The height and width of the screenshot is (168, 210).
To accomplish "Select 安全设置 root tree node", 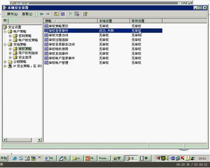I will (x=15, y=27).
